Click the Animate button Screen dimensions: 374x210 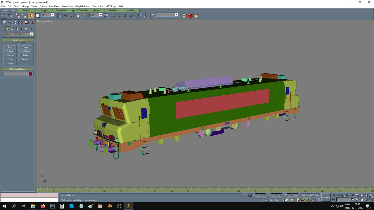(x=326, y=197)
